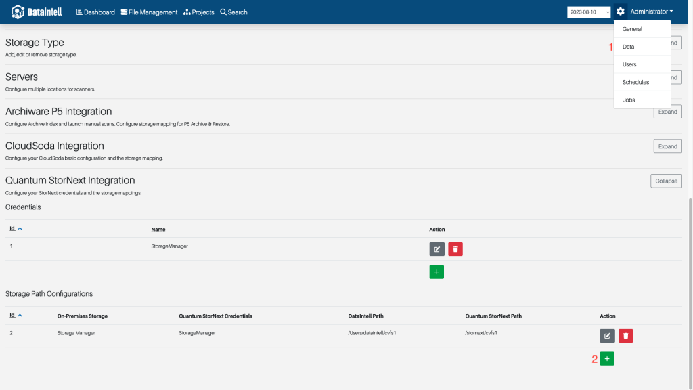
Task: Add a new storage path configuration
Action: pyautogui.click(x=607, y=359)
